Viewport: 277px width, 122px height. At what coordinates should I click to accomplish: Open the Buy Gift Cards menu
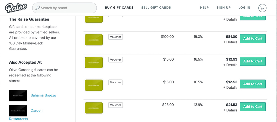click(x=119, y=8)
